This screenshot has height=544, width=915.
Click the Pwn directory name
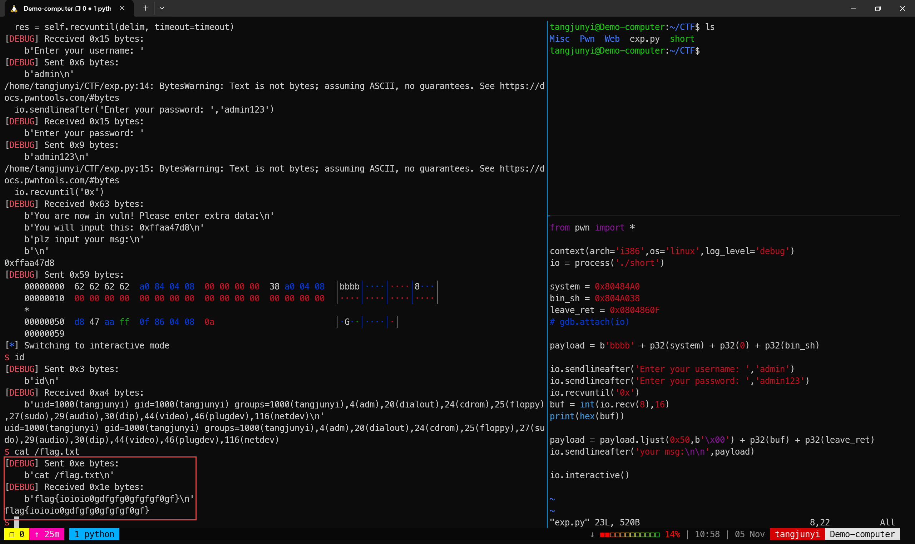click(587, 39)
